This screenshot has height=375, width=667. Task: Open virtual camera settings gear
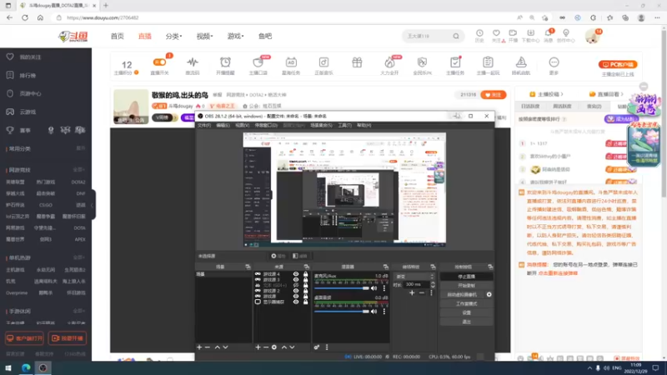coord(489,294)
